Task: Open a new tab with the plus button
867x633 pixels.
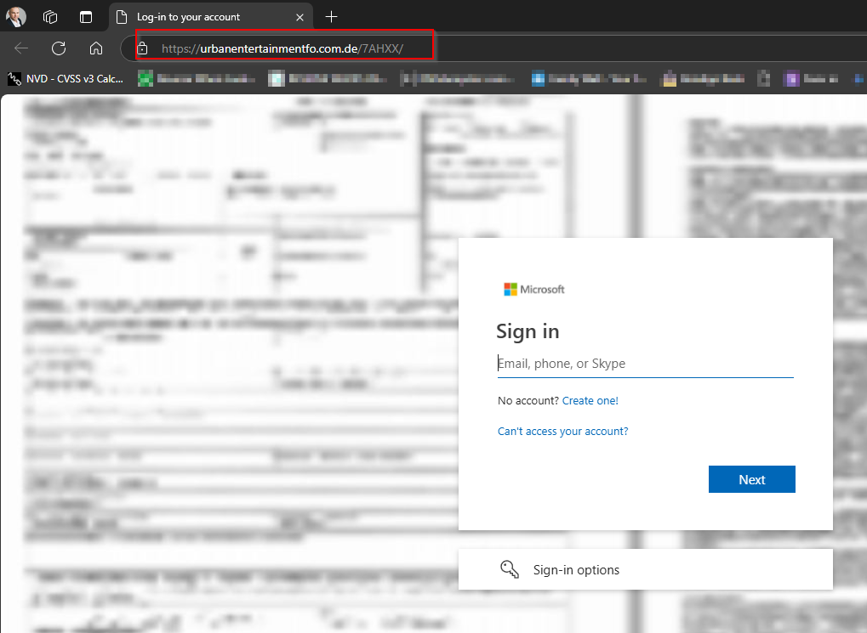Action: (331, 17)
